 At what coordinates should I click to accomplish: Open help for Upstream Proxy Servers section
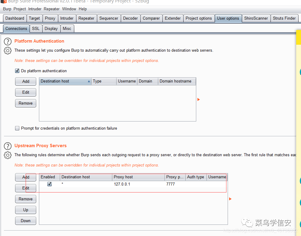click(x=8, y=146)
